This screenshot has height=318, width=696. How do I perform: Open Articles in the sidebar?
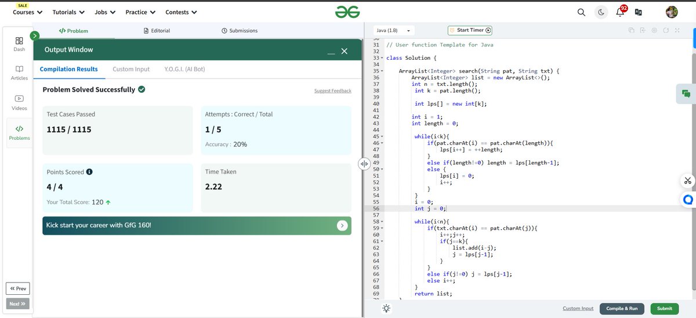coord(19,73)
